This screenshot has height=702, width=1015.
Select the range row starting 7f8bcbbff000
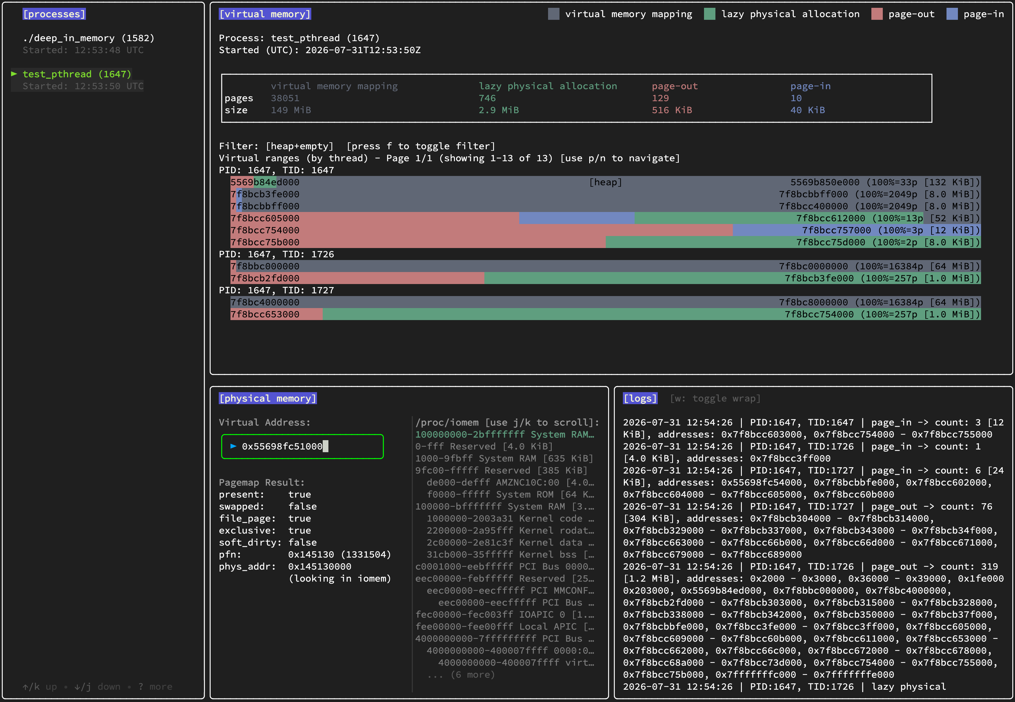coord(606,206)
